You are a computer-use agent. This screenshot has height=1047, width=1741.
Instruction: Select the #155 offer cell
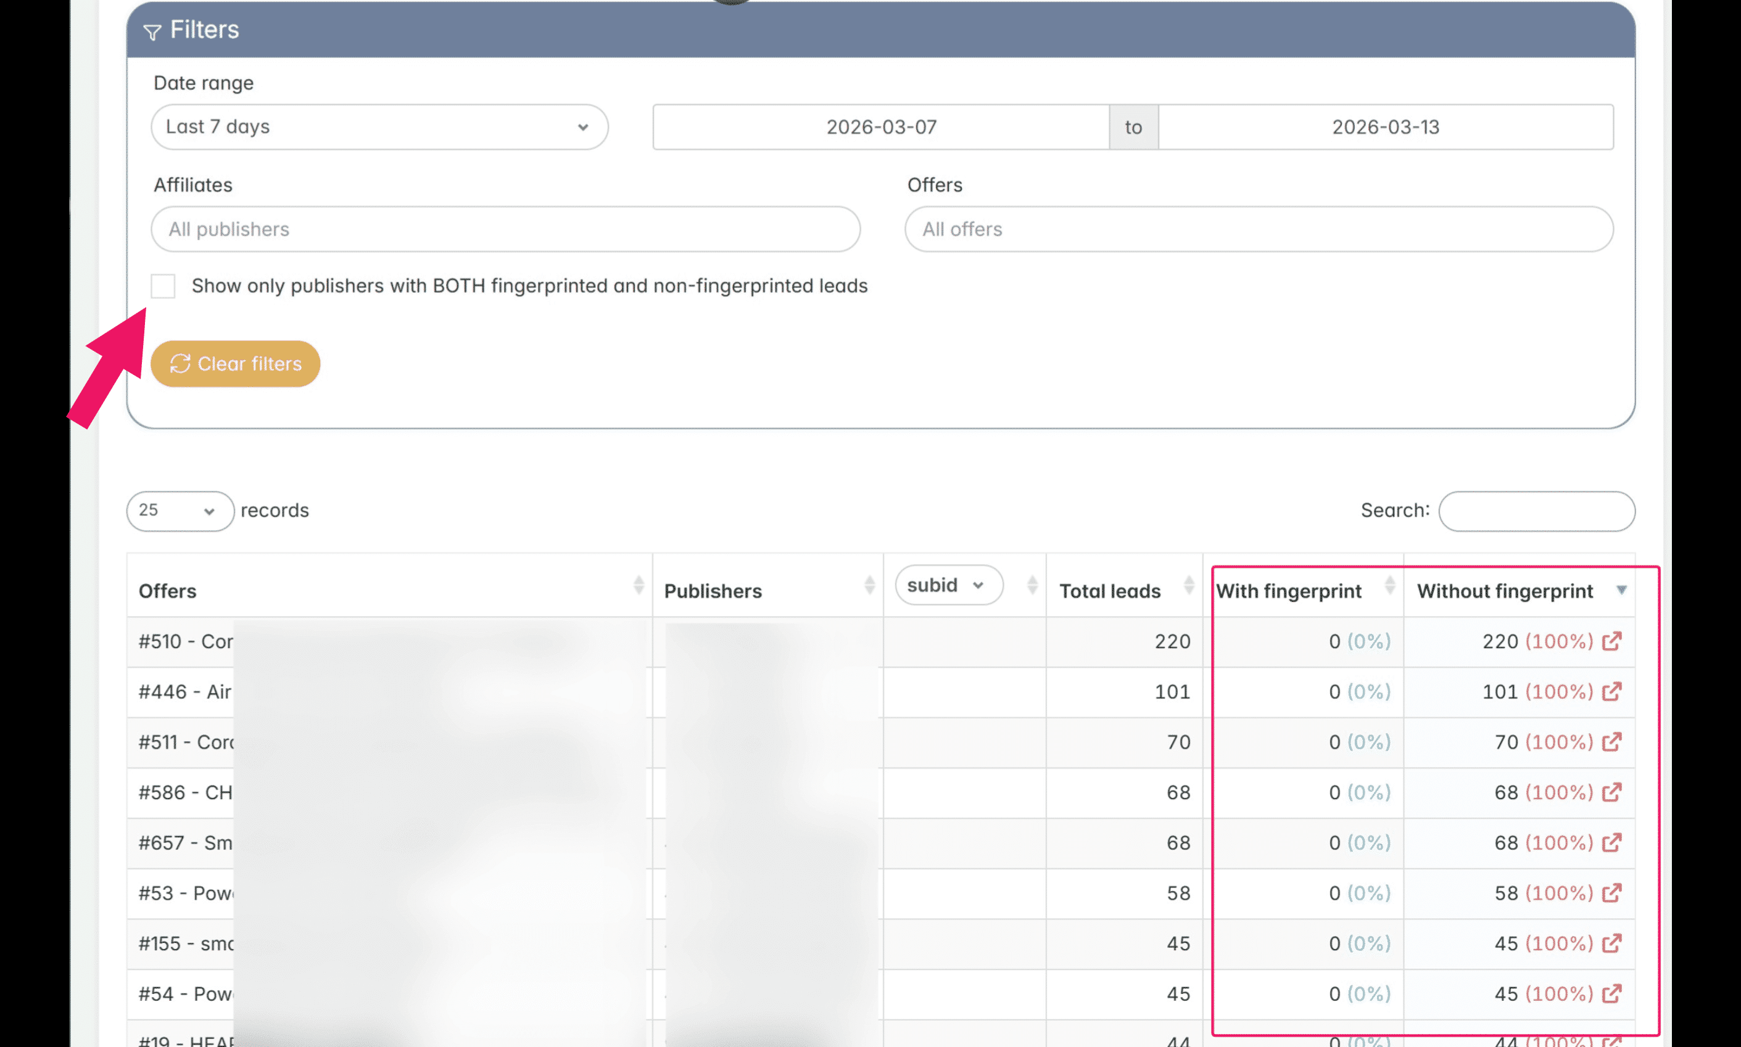[x=389, y=944]
